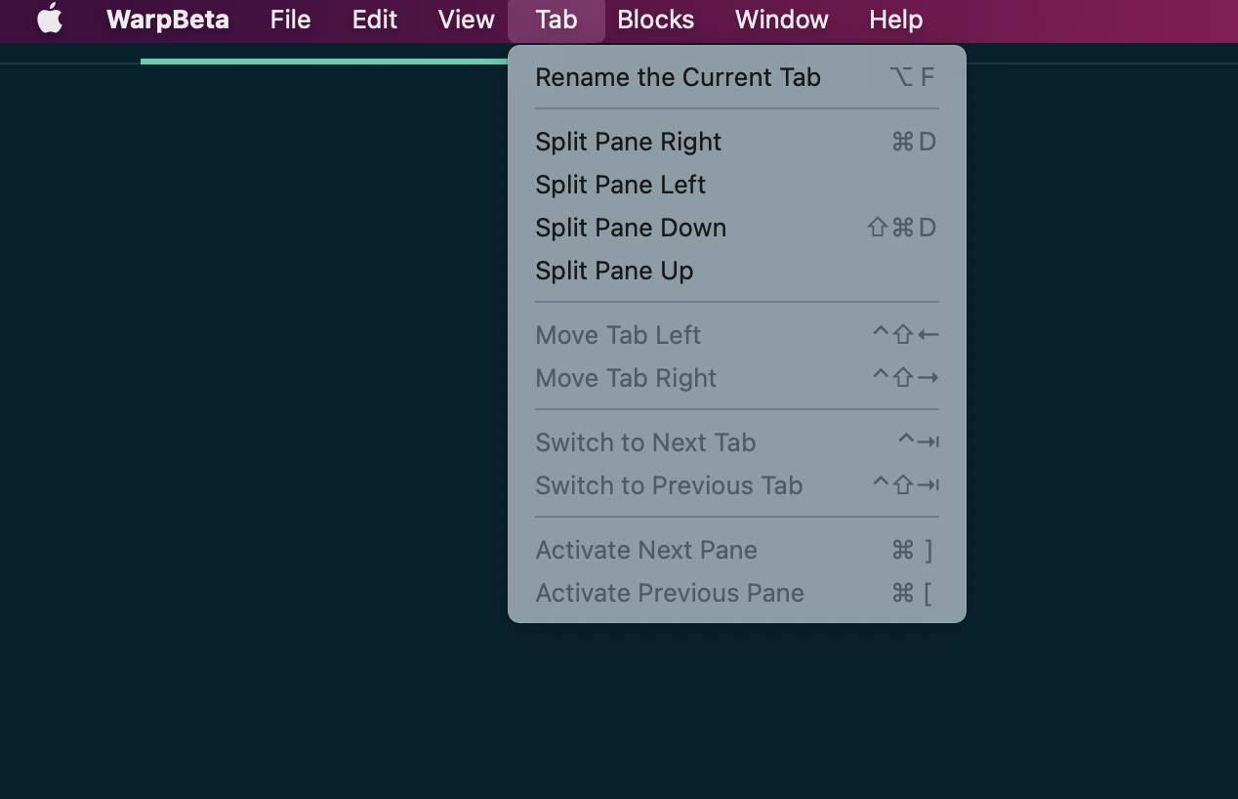The image size is (1238, 799).
Task: Select Move Tab Right
Action: (x=625, y=378)
